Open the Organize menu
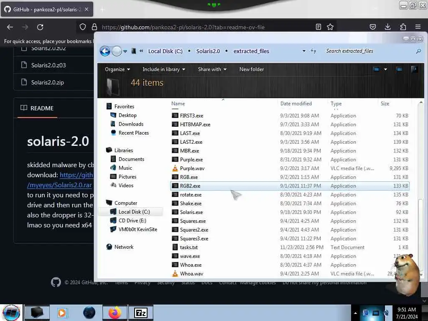This screenshot has height=321, width=428. pos(117,69)
